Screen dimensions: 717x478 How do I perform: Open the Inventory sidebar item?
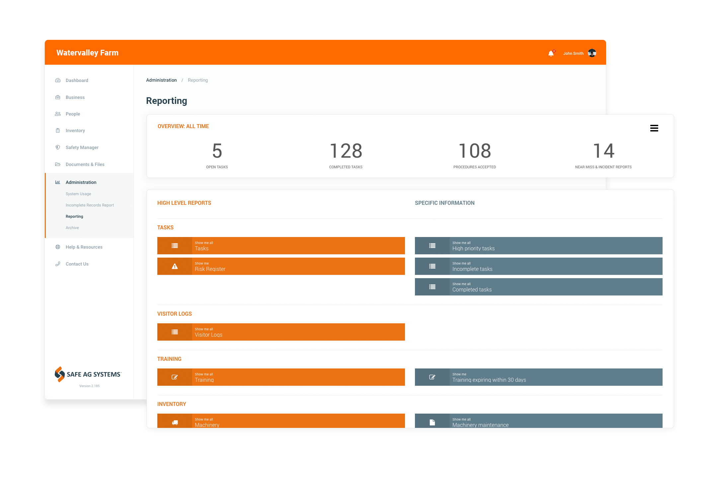click(75, 130)
